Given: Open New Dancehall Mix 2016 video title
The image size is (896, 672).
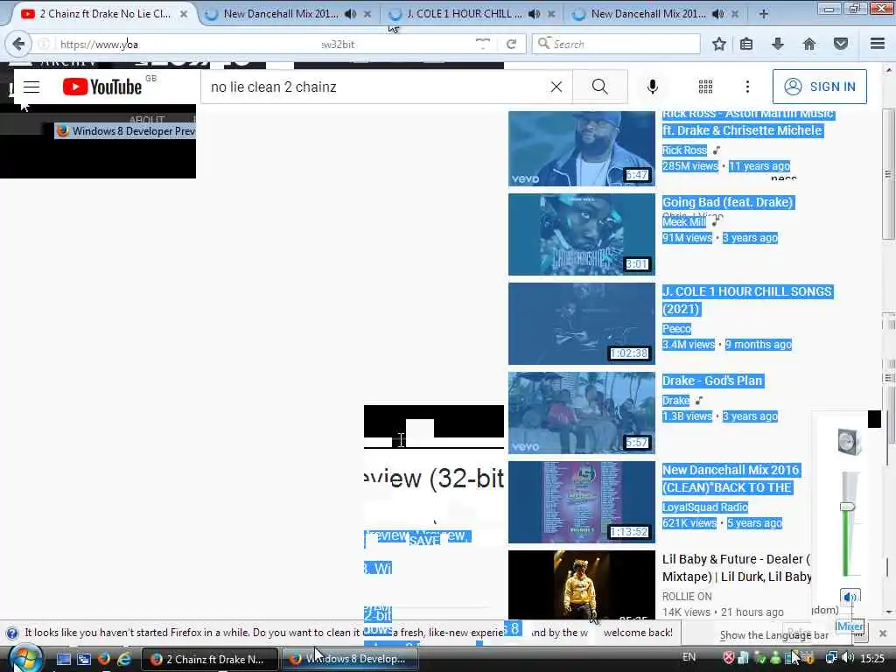Looking at the screenshot, I should click(x=731, y=479).
